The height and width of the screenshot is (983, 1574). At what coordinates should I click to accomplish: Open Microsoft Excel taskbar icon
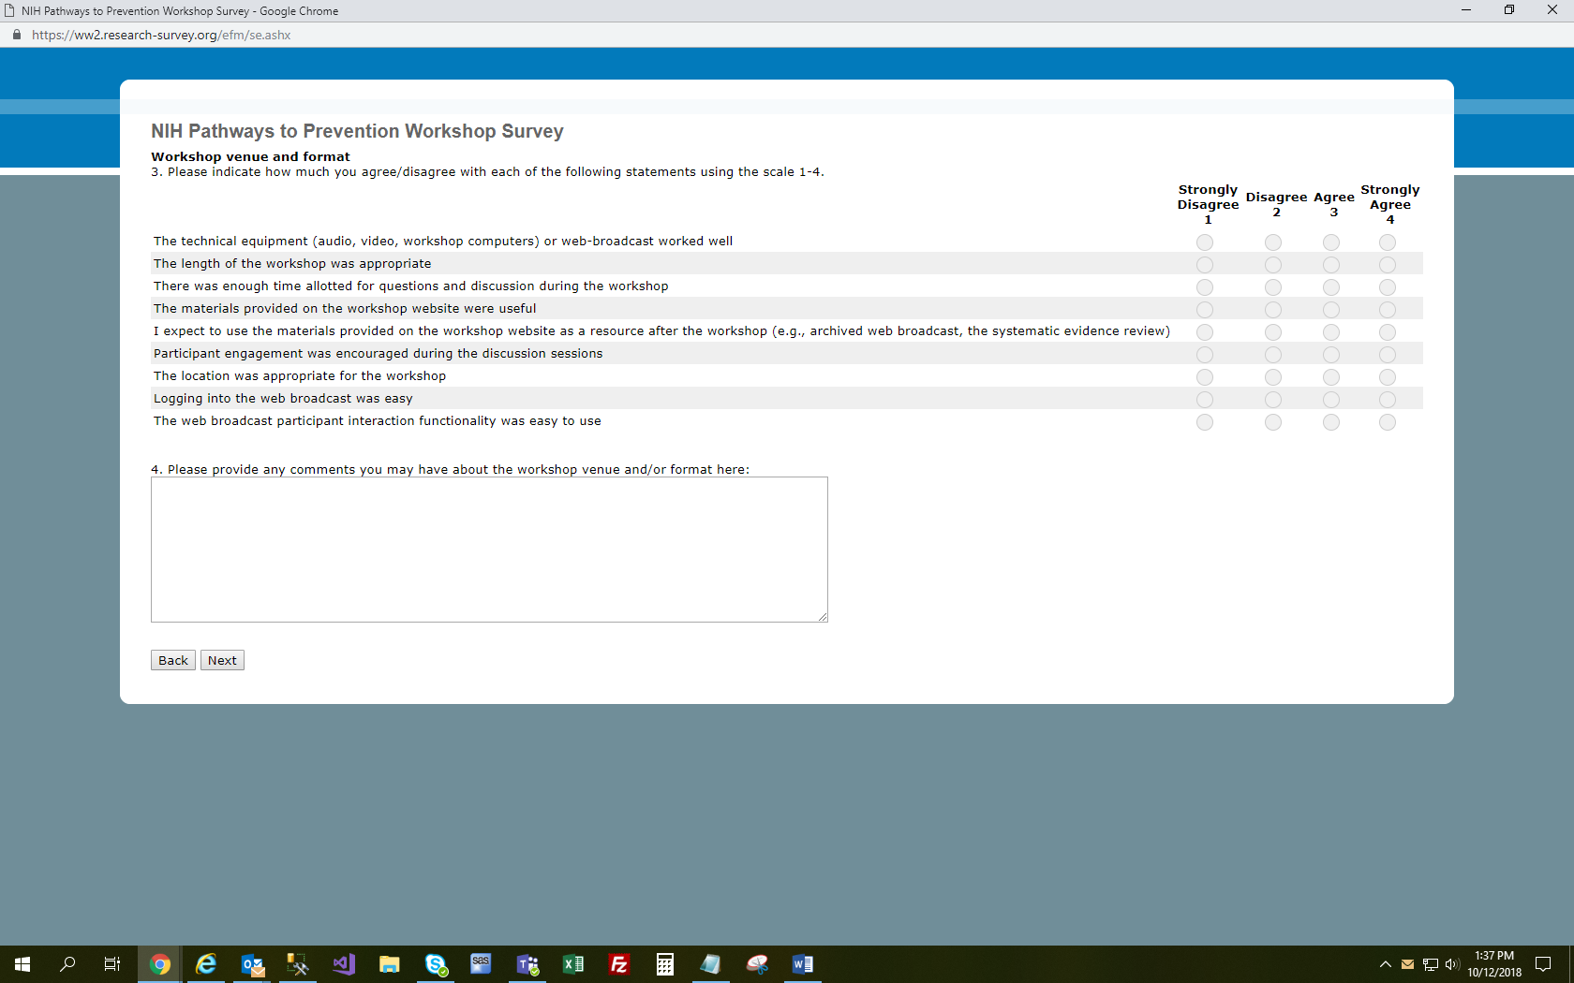pos(573,964)
